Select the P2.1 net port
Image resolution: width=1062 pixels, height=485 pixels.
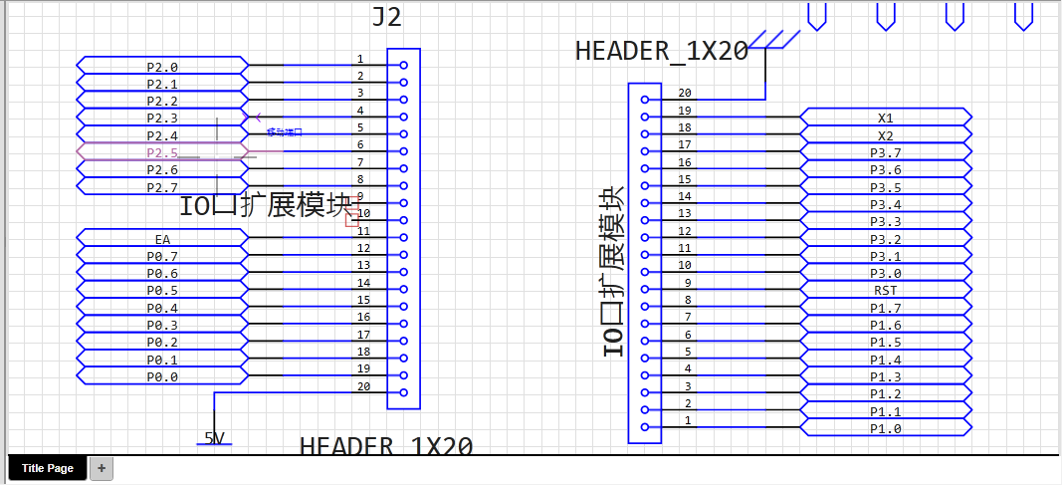[162, 83]
